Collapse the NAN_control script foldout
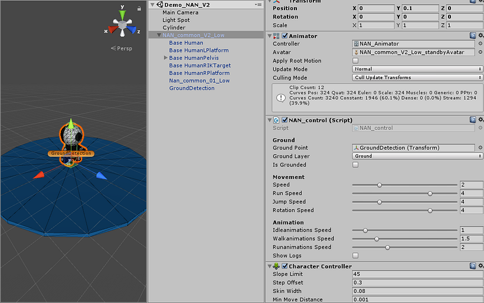 270,120
